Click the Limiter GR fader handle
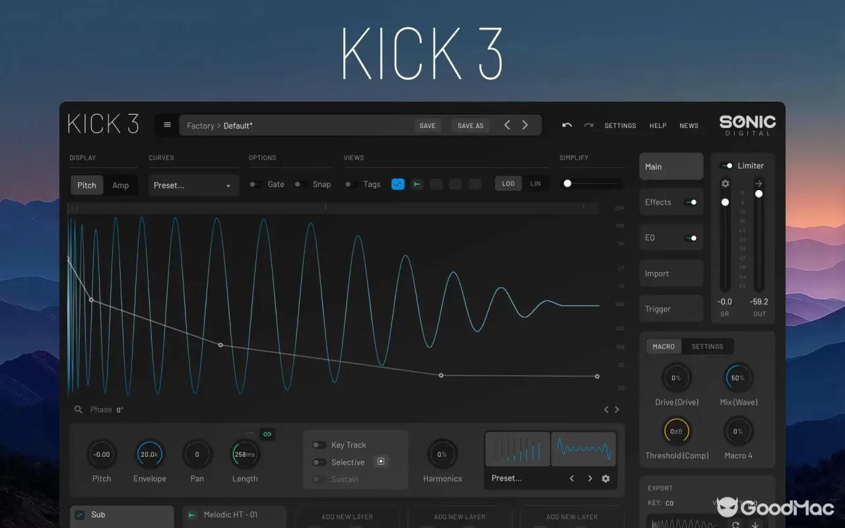The image size is (845, 528). point(725,202)
